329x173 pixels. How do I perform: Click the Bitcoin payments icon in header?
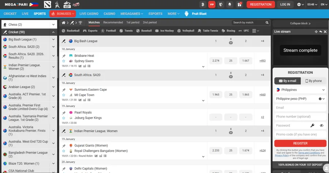pyautogui.click(x=203, y=4)
